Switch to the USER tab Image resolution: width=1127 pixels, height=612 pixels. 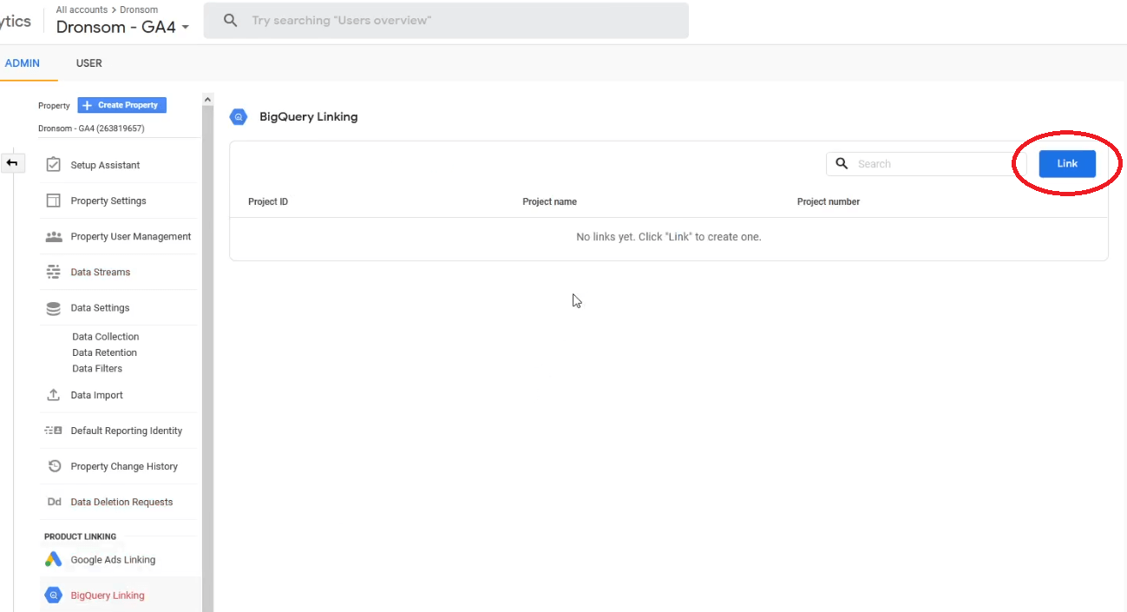(89, 63)
